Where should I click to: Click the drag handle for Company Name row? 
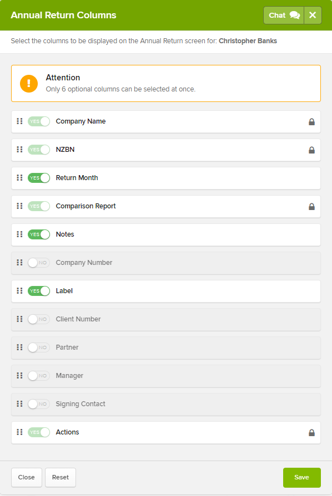[x=19, y=121]
